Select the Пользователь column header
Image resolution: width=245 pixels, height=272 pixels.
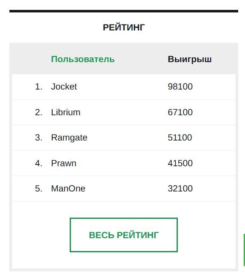[83, 59]
